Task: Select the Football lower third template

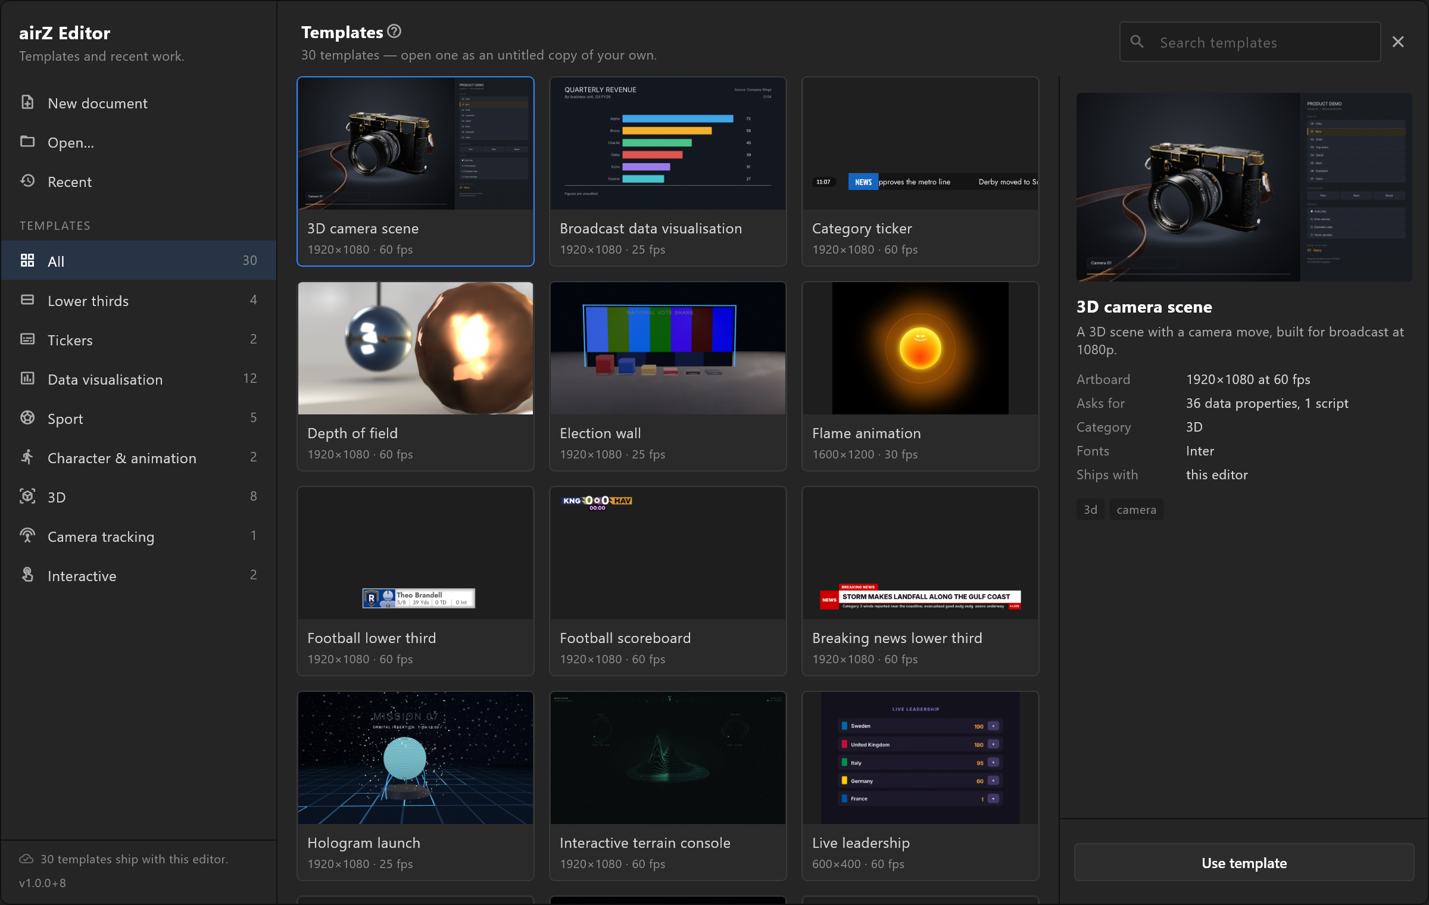Action: [416, 581]
